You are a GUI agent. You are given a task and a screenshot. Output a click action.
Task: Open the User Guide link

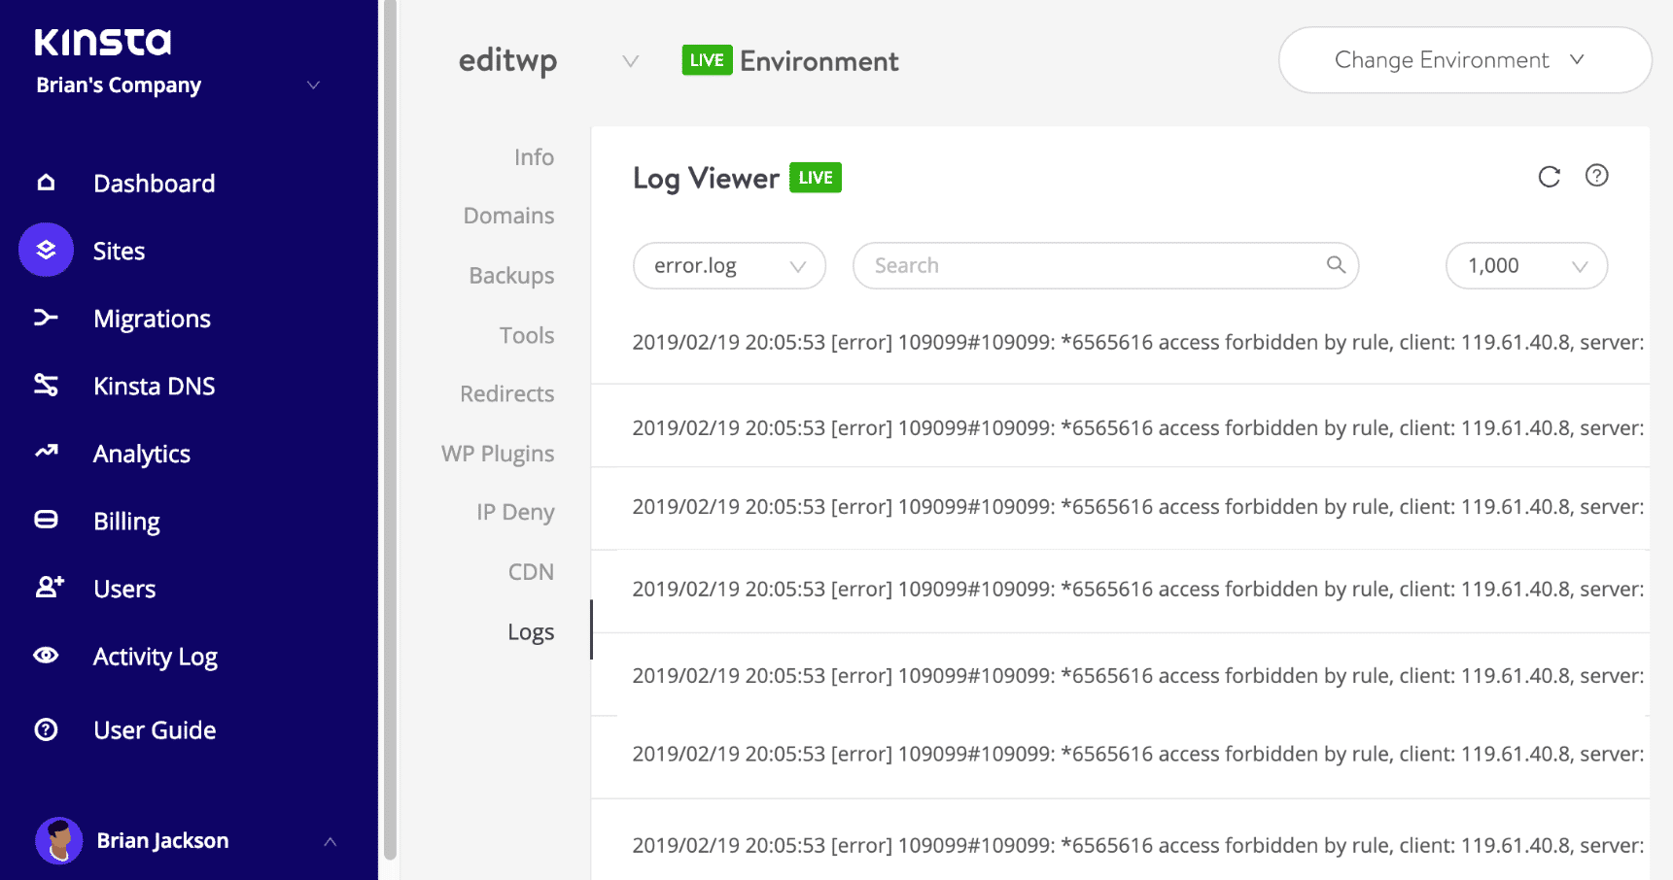(x=154, y=729)
